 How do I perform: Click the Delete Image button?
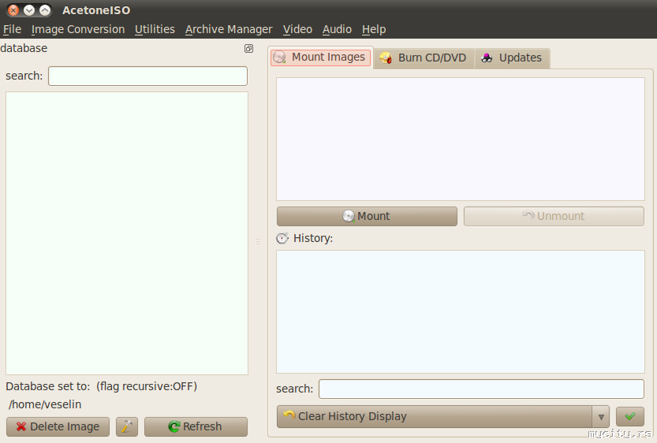click(x=58, y=426)
